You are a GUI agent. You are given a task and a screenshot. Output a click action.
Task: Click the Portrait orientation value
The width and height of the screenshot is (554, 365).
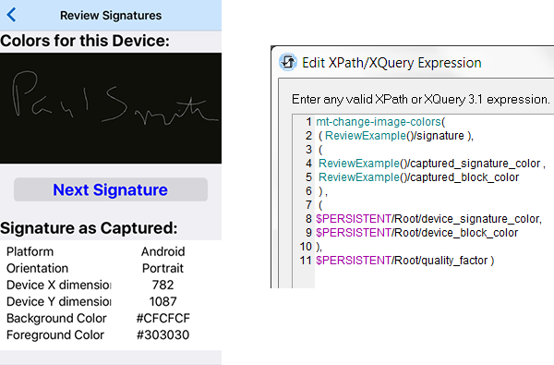click(163, 268)
